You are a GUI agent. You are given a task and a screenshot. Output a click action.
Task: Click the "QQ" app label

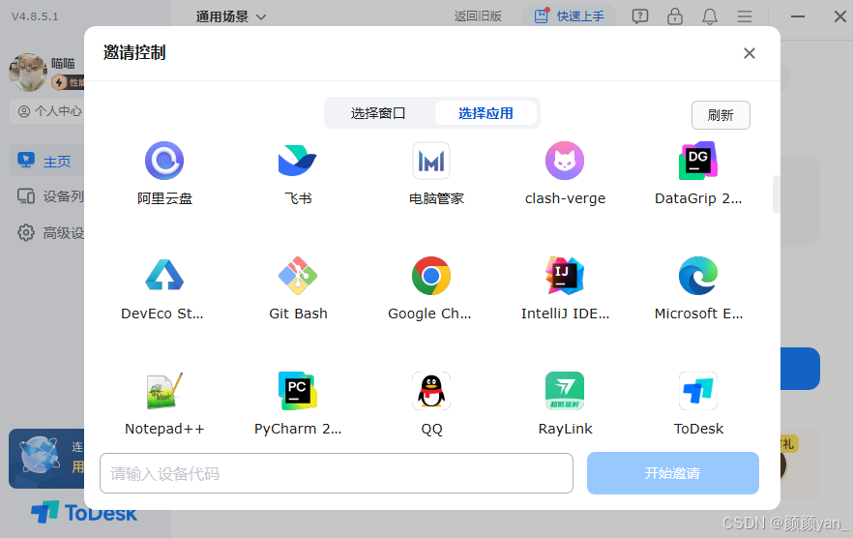pyautogui.click(x=431, y=429)
